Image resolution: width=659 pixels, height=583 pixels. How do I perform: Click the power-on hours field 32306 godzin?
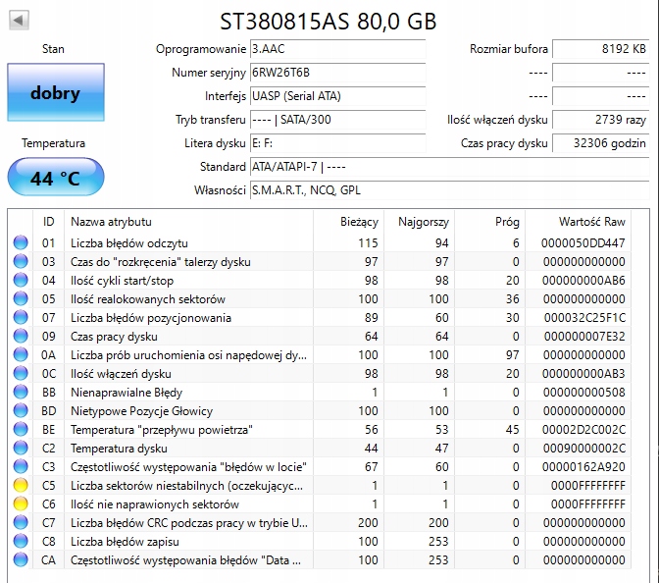(599, 143)
